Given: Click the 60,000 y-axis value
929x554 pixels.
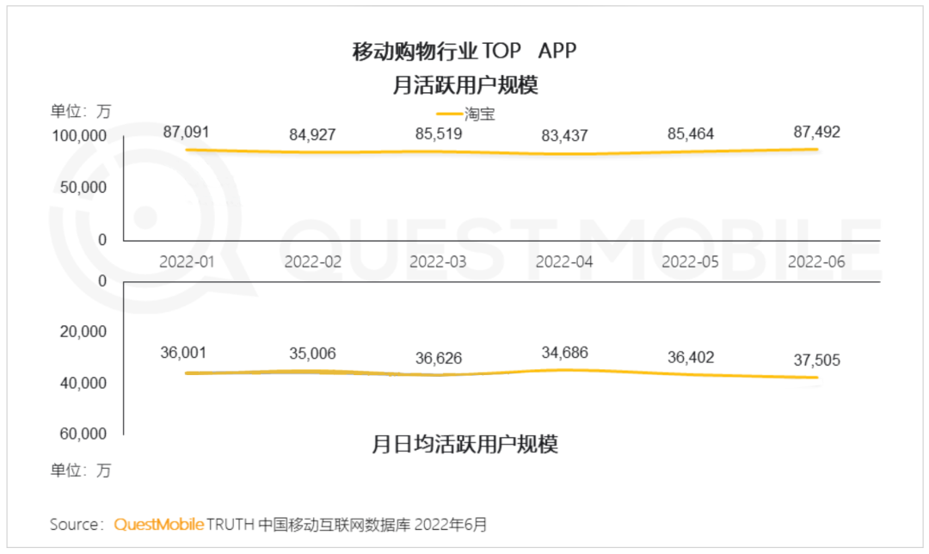Looking at the screenshot, I should [x=83, y=434].
